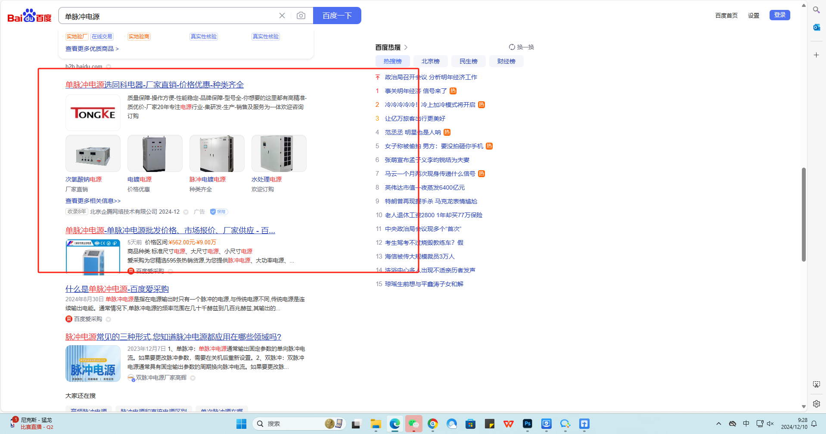
Task: Click the 脉冲电镀电源 product image
Action: click(x=217, y=153)
